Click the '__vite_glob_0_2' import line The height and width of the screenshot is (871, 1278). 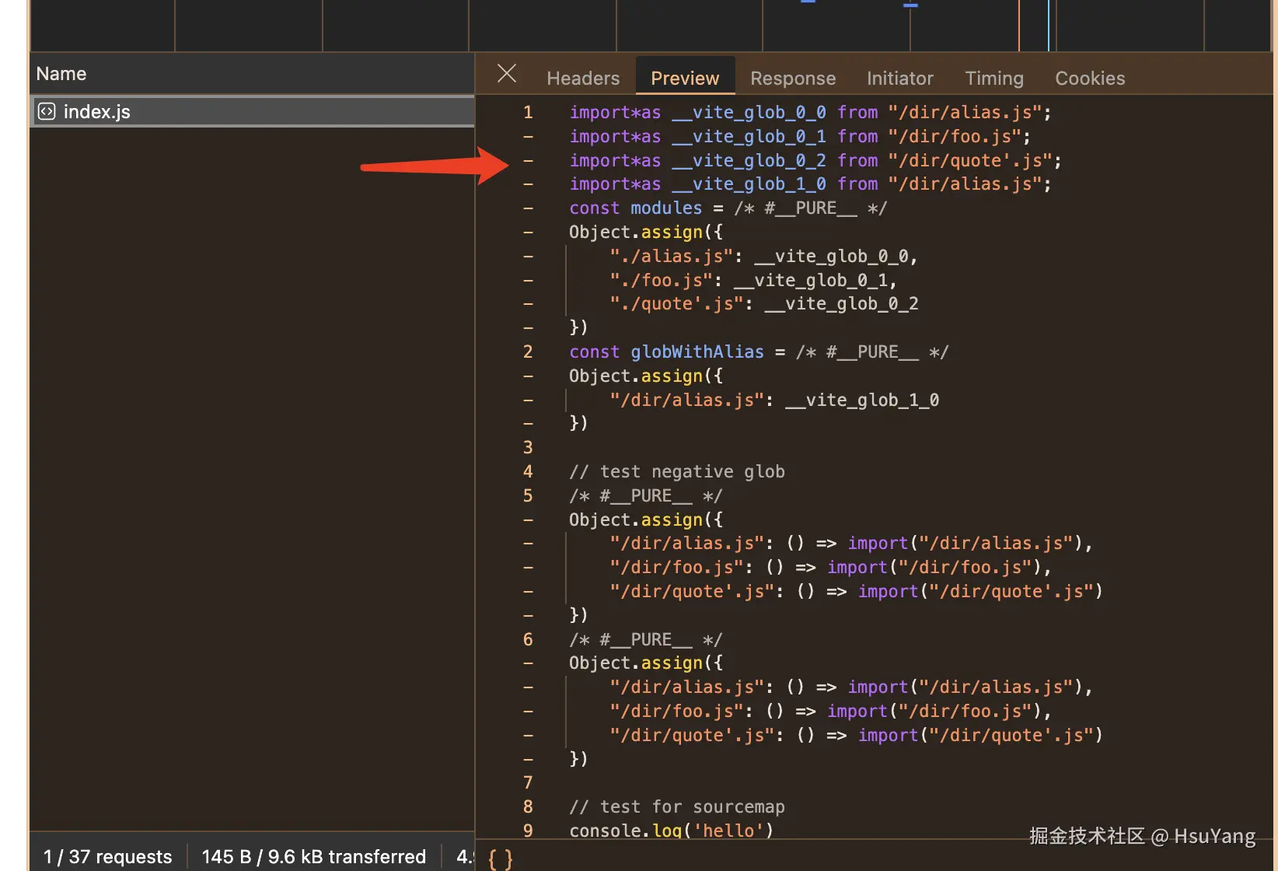(815, 161)
